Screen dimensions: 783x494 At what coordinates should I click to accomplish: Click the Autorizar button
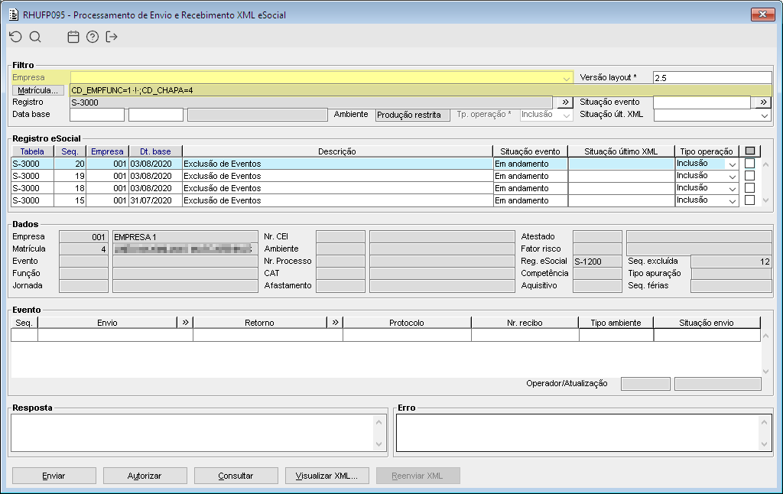(x=145, y=476)
